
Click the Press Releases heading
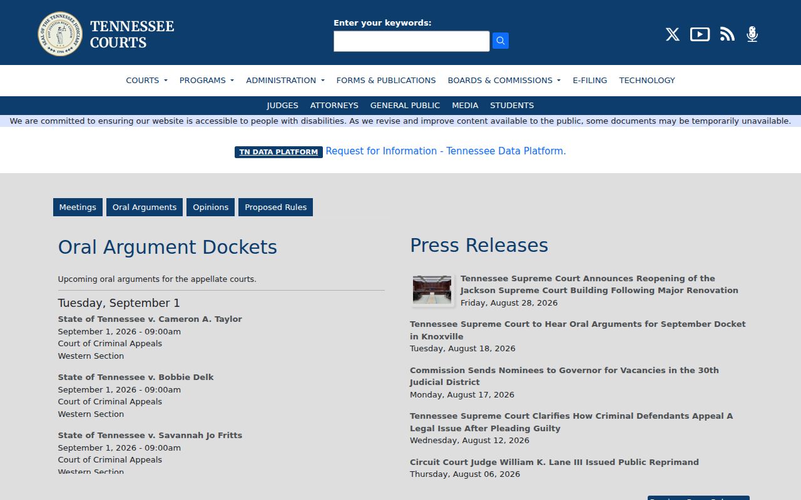[479, 245]
